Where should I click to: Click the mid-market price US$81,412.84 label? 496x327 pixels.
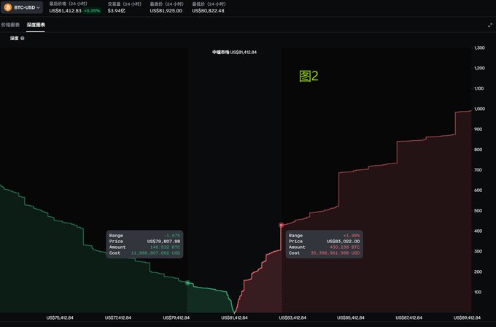[x=234, y=53]
